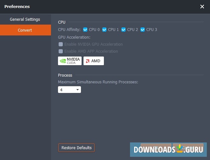Open the General Settings tab
The image size is (210, 160).
(25, 19)
